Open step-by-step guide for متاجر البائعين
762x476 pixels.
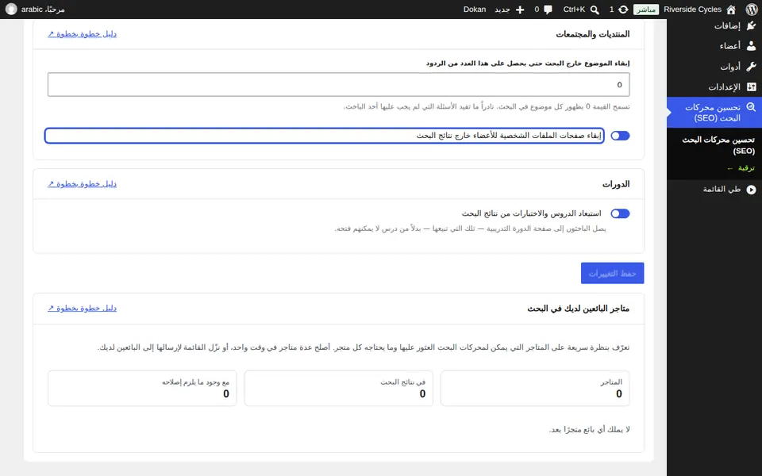(82, 309)
